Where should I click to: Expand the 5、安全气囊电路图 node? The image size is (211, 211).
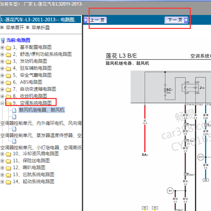[2, 75]
